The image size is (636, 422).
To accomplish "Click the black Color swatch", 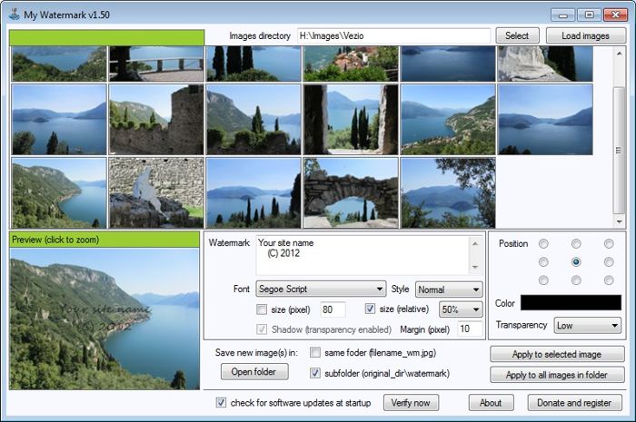I will pos(571,302).
